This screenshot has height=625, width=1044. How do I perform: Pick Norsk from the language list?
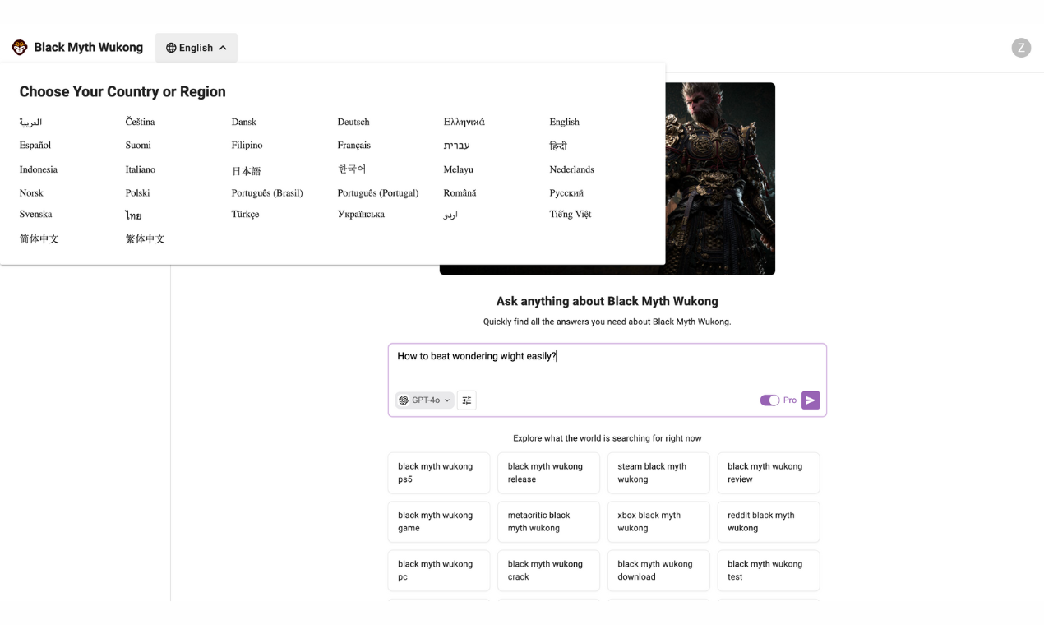pos(31,192)
